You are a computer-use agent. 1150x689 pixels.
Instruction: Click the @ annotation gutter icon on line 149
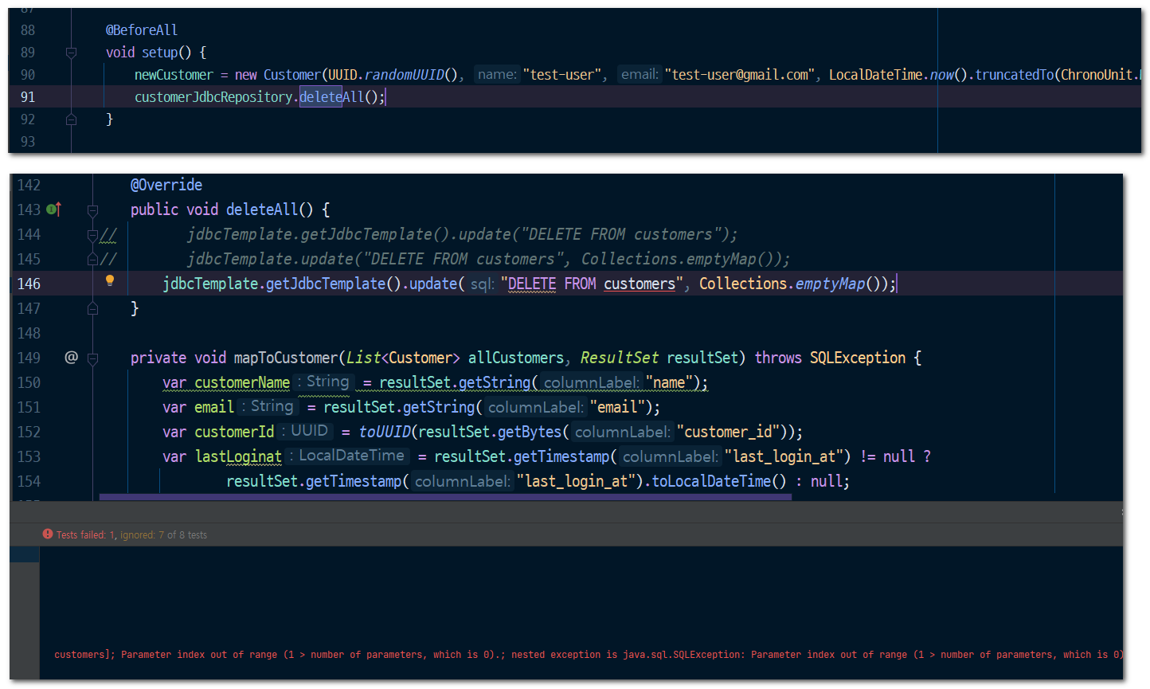coord(70,357)
